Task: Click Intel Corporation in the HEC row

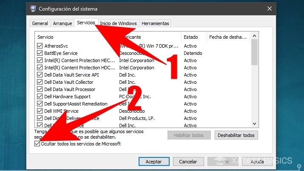Action: (x=136, y=60)
